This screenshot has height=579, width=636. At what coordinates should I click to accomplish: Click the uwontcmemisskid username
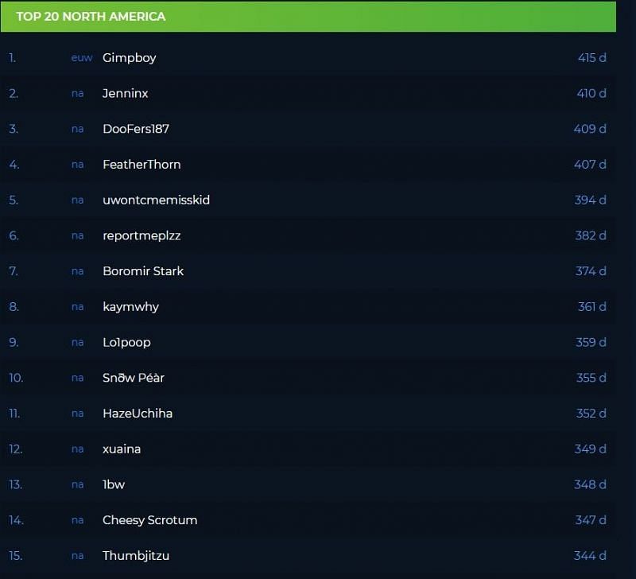click(x=156, y=200)
